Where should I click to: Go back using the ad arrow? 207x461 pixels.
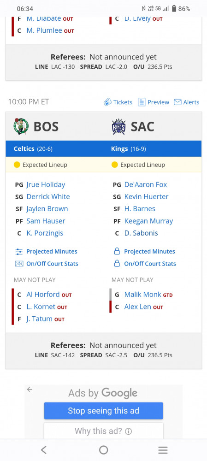pyautogui.click(x=30, y=390)
